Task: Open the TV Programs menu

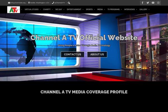Action: 113,10
